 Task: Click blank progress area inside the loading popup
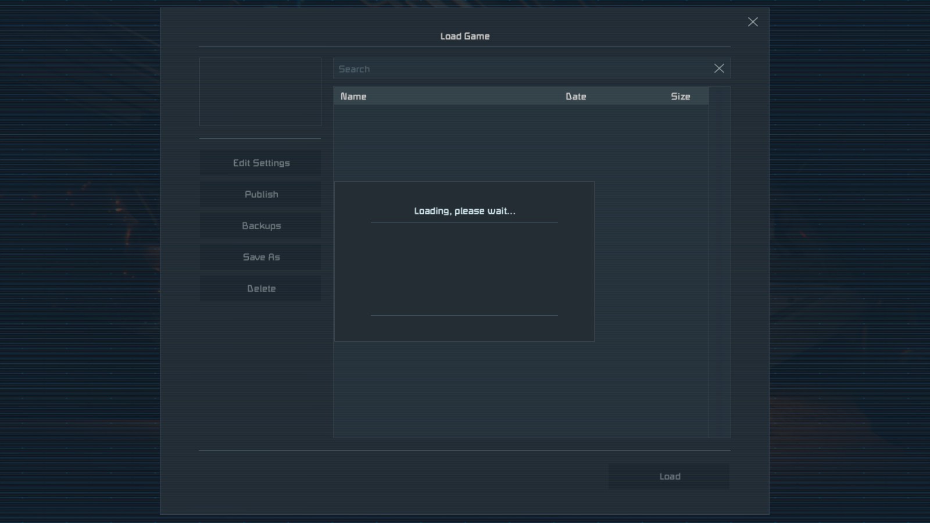pyautogui.click(x=464, y=268)
